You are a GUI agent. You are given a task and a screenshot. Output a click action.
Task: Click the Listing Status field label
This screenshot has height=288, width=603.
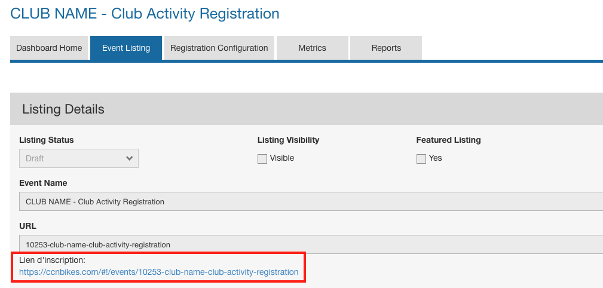click(47, 140)
